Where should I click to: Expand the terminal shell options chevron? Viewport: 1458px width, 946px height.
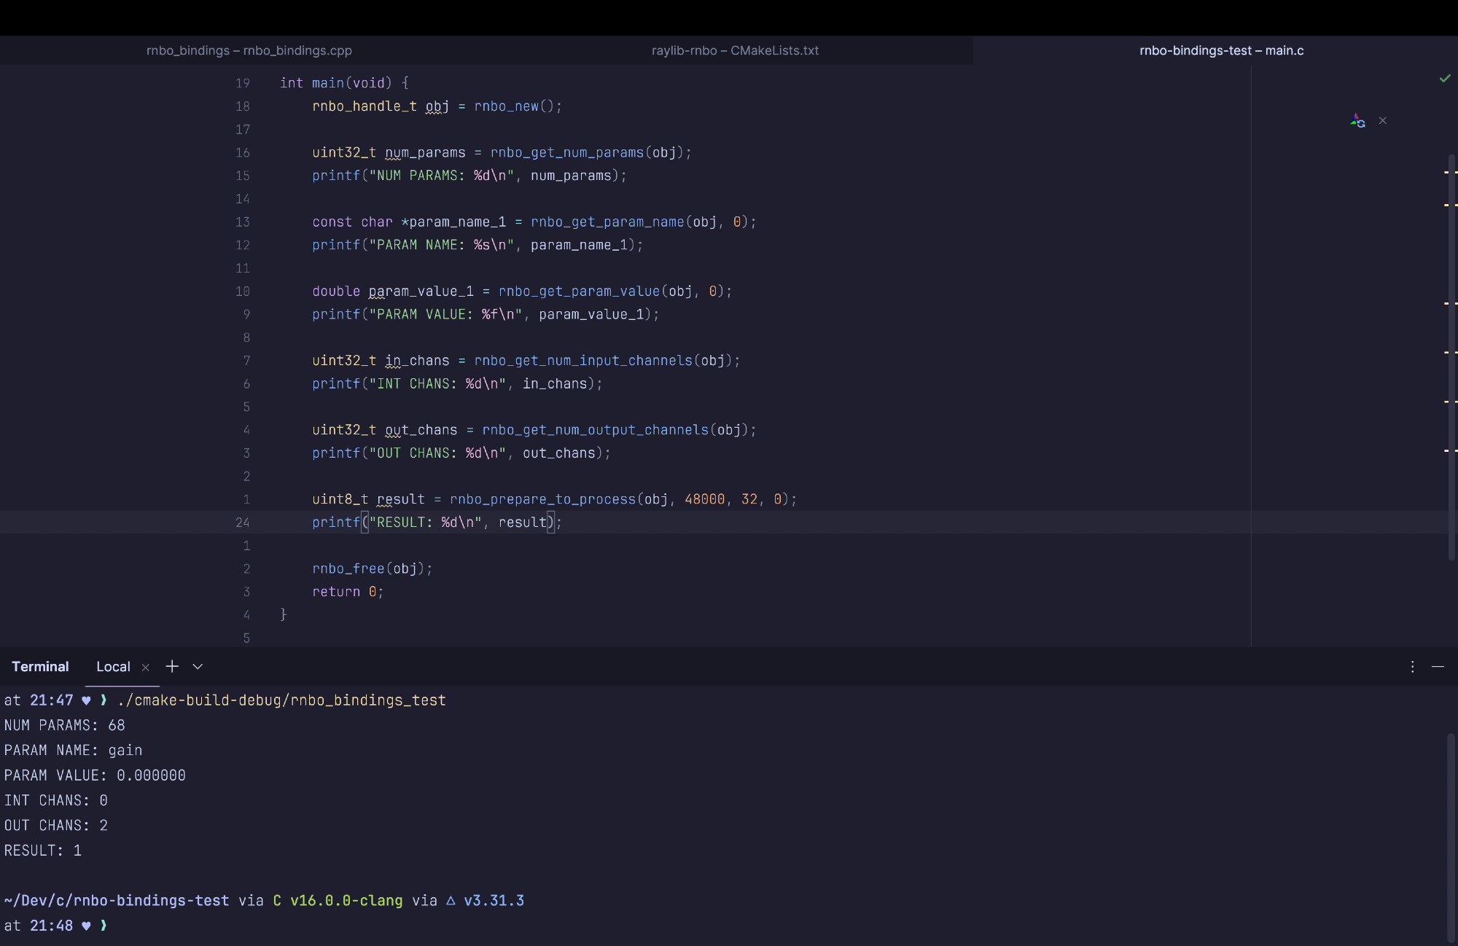point(198,666)
